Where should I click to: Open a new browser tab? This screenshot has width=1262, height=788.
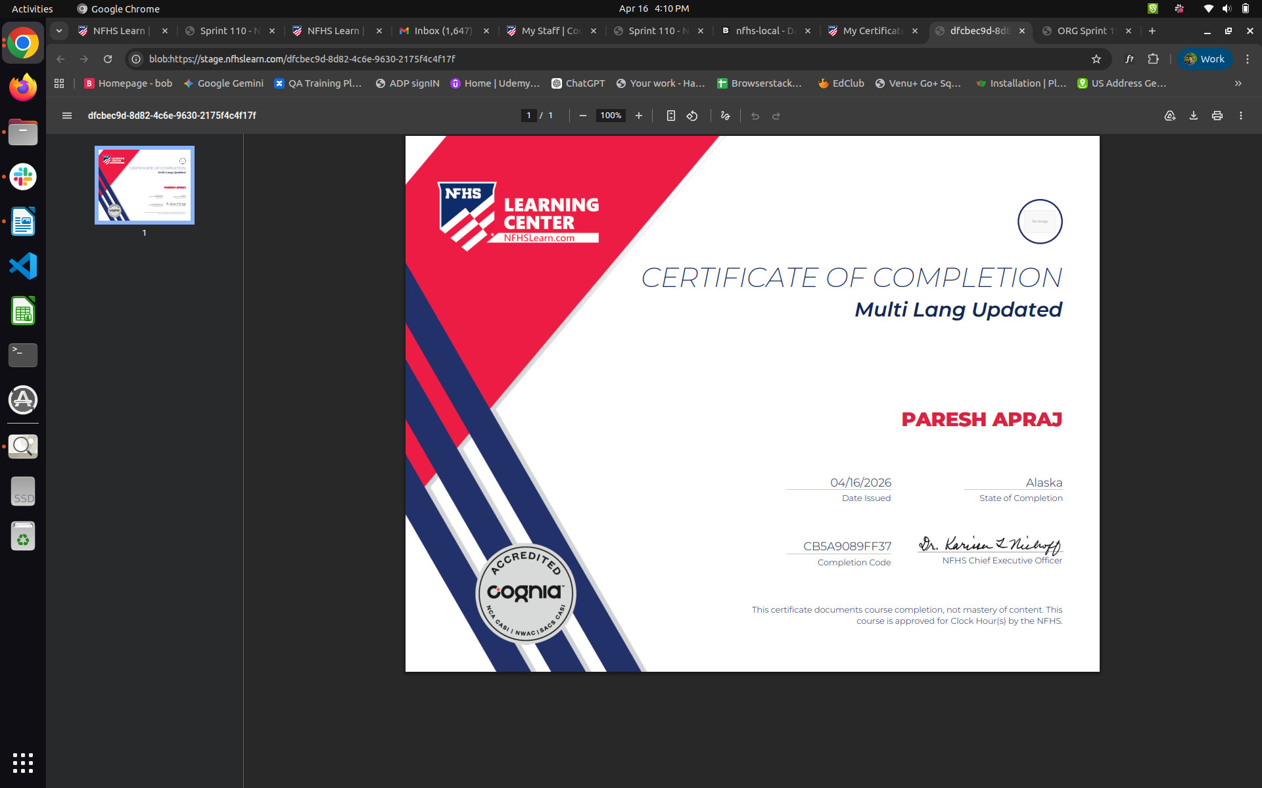coord(1152,31)
